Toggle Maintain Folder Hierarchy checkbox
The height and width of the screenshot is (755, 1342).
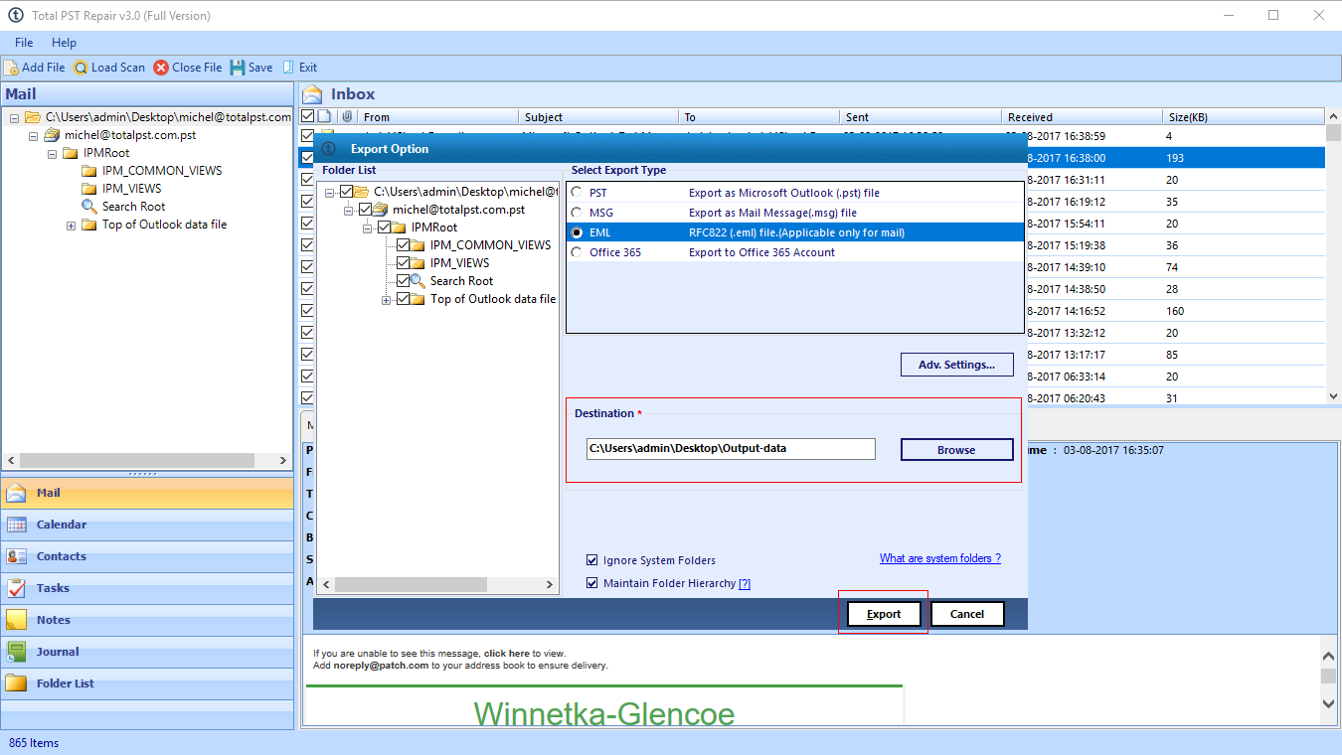click(x=592, y=583)
